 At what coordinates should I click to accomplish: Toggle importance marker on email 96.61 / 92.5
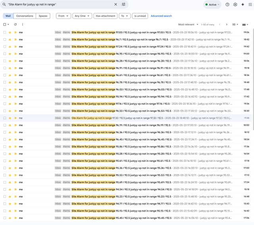coord(15,75)
